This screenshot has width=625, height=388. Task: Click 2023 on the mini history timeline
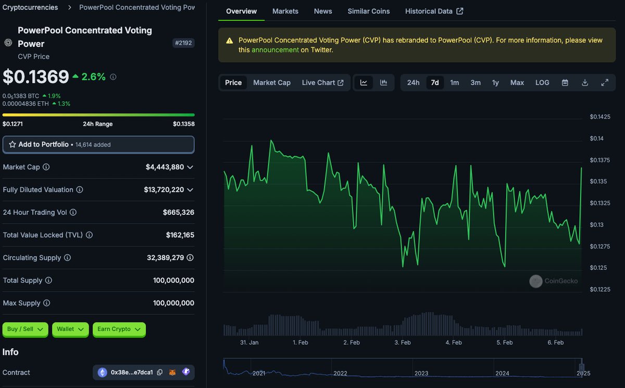tap(421, 373)
